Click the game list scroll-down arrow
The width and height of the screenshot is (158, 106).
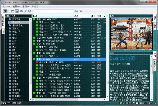coord(107,97)
